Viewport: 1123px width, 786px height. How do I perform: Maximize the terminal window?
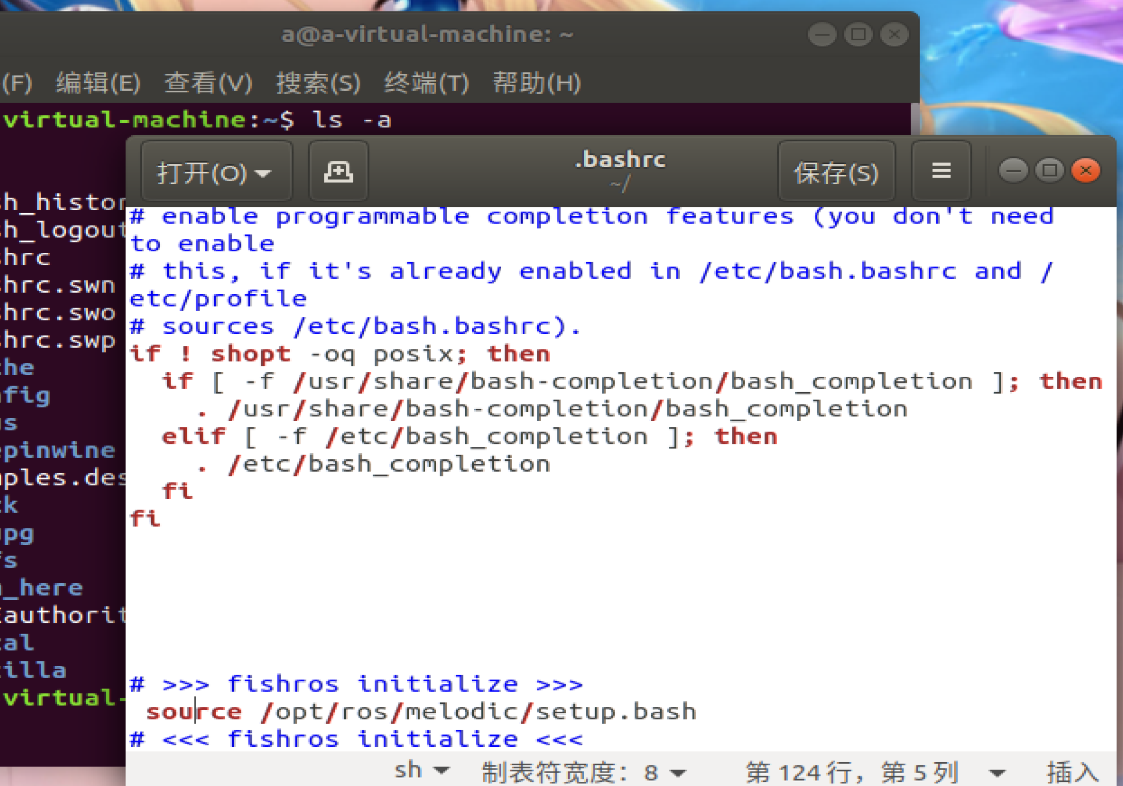click(x=858, y=35)
